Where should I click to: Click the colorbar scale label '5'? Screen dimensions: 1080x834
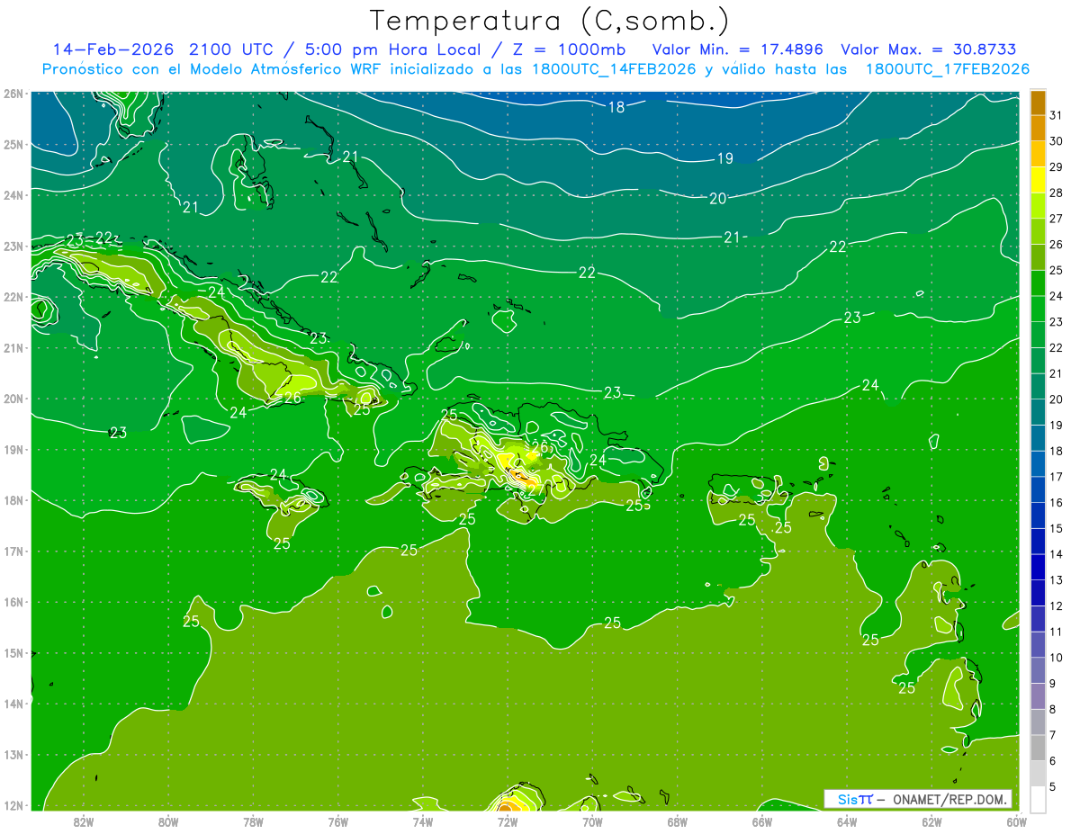point(1052,786)
